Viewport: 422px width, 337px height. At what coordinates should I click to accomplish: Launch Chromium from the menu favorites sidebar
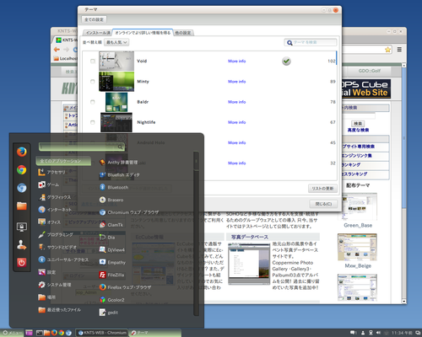point(22,188)
